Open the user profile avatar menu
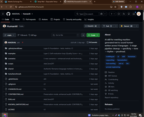This screenshot has height=117, width=144. [139, 14]
